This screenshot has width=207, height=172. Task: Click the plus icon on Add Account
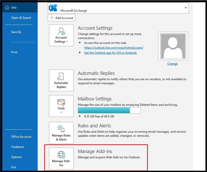coord(52,18)
